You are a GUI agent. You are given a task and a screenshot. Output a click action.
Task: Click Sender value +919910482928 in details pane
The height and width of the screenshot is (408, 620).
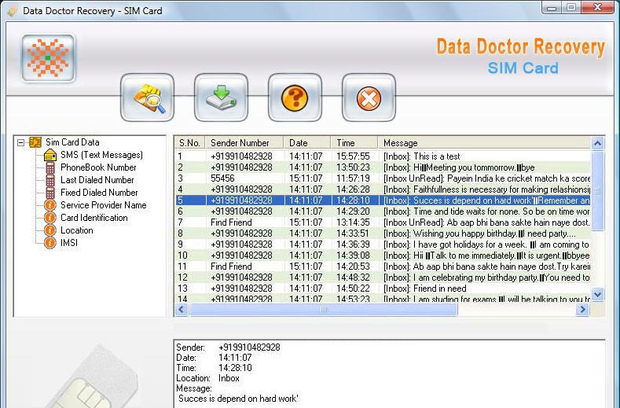click(x=249, y=347)
